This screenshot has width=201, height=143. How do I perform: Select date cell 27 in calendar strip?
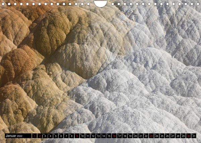173,136
